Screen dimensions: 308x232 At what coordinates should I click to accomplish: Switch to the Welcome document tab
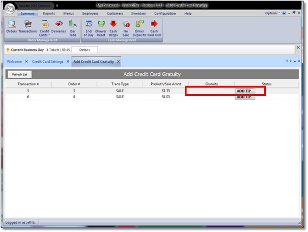tap(14, 62)
